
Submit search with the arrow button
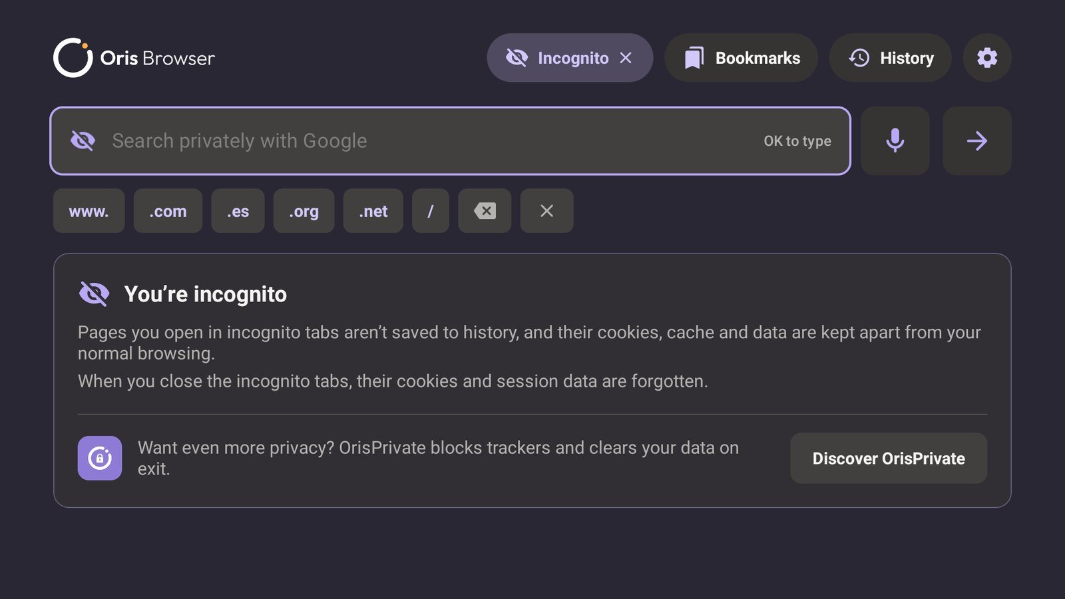point(977,140)
